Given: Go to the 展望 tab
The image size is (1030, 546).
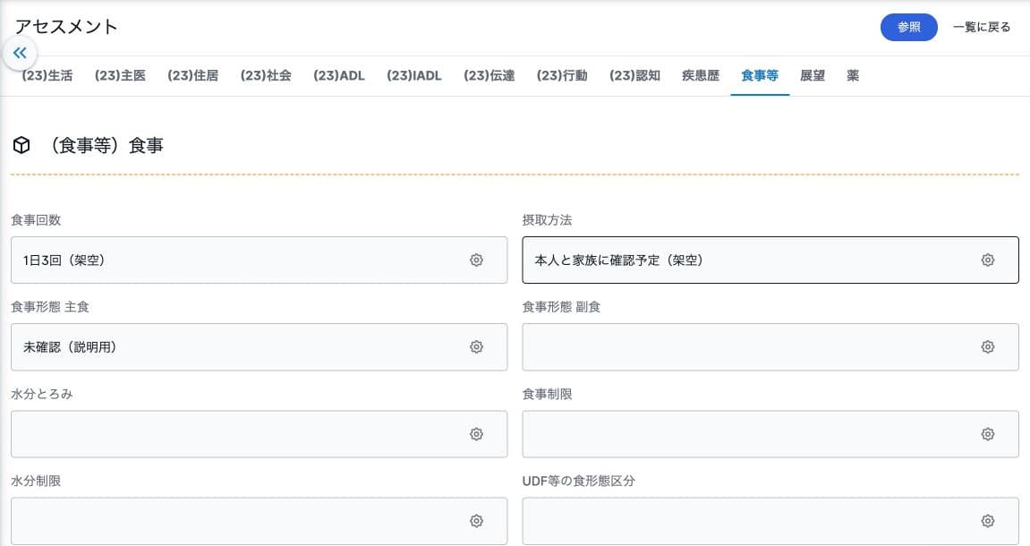Looking at the screenshot, I should click(813, 76).
